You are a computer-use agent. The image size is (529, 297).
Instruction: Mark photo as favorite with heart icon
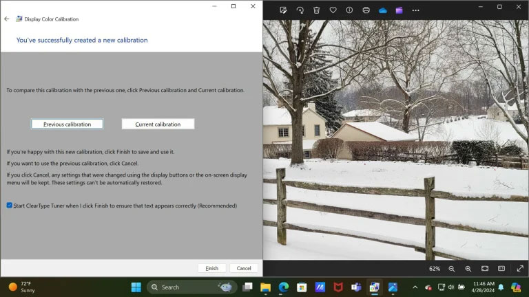coord(333,10)
